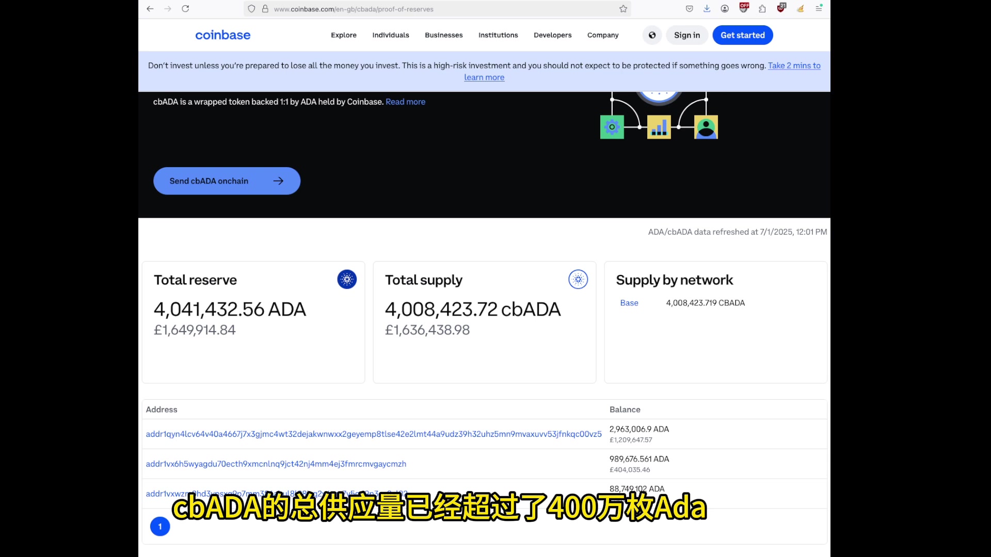The image size is (991, 557).
Task: Select the 989,676.561 ADA balance
Action: click(639, 459)
